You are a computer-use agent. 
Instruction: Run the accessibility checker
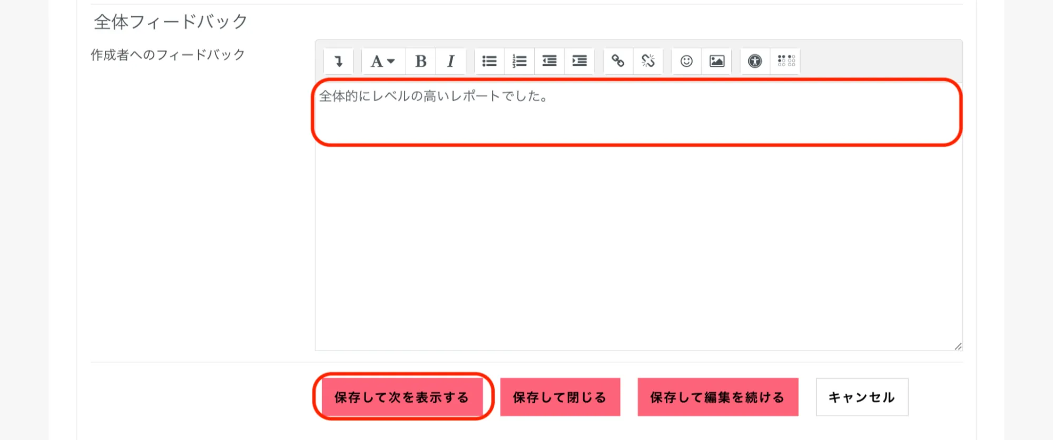[x=755, y=61]
